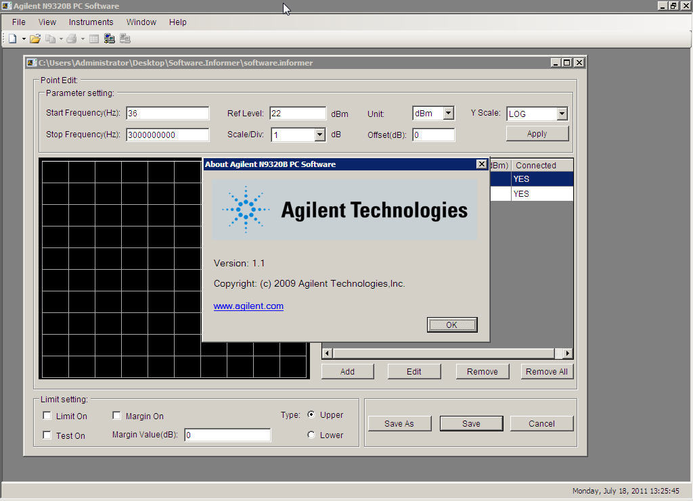Click the Stop Frequency input field

point(168,135)
